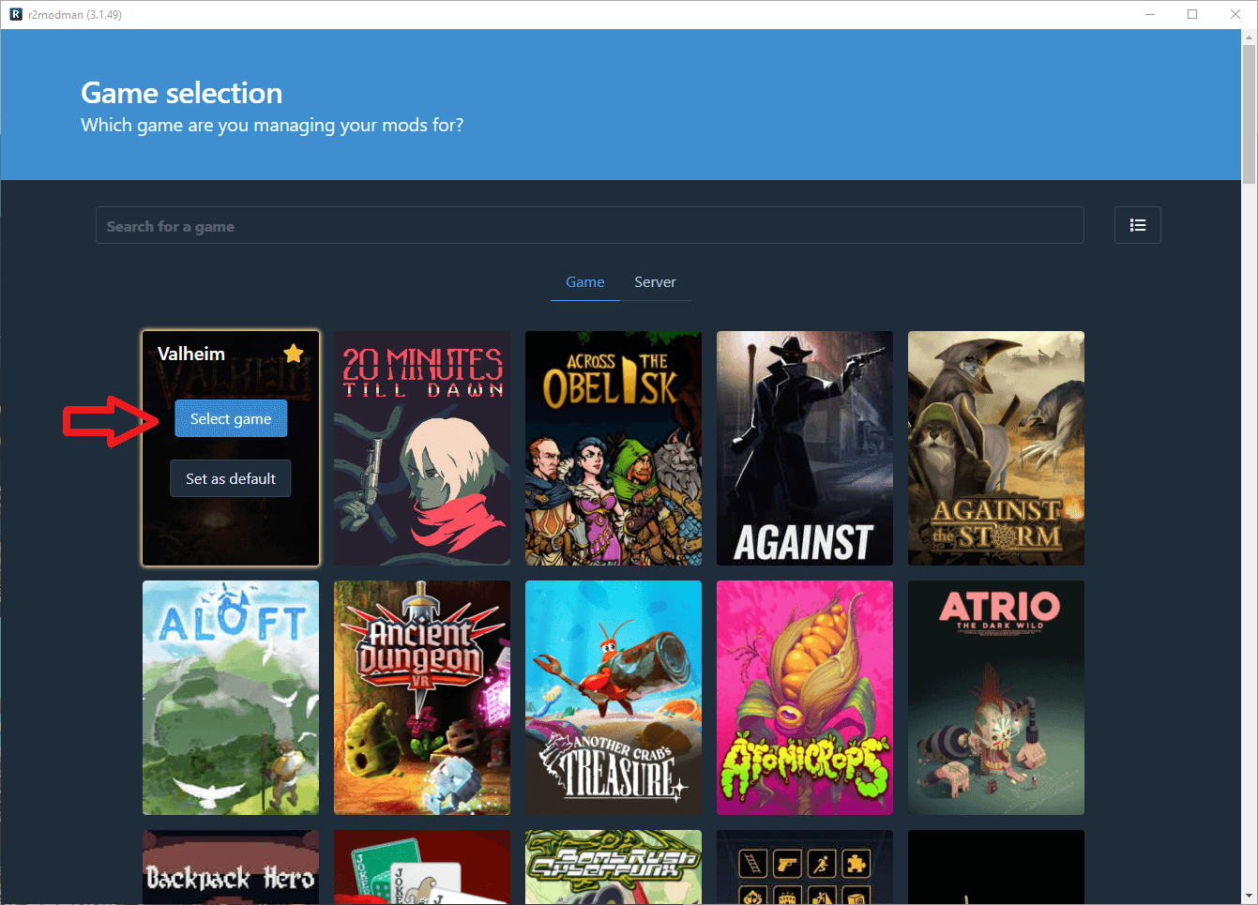
Task: Open the Game tab
Action: (584, 282)
